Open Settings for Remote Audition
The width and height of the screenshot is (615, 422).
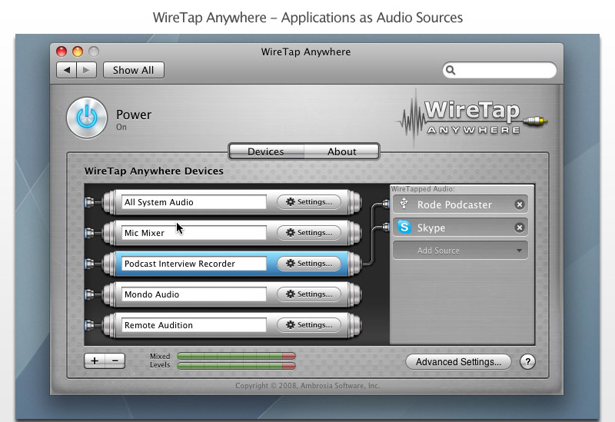(309, 324)
